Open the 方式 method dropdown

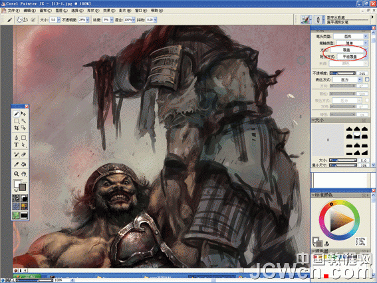click(348, 50)
